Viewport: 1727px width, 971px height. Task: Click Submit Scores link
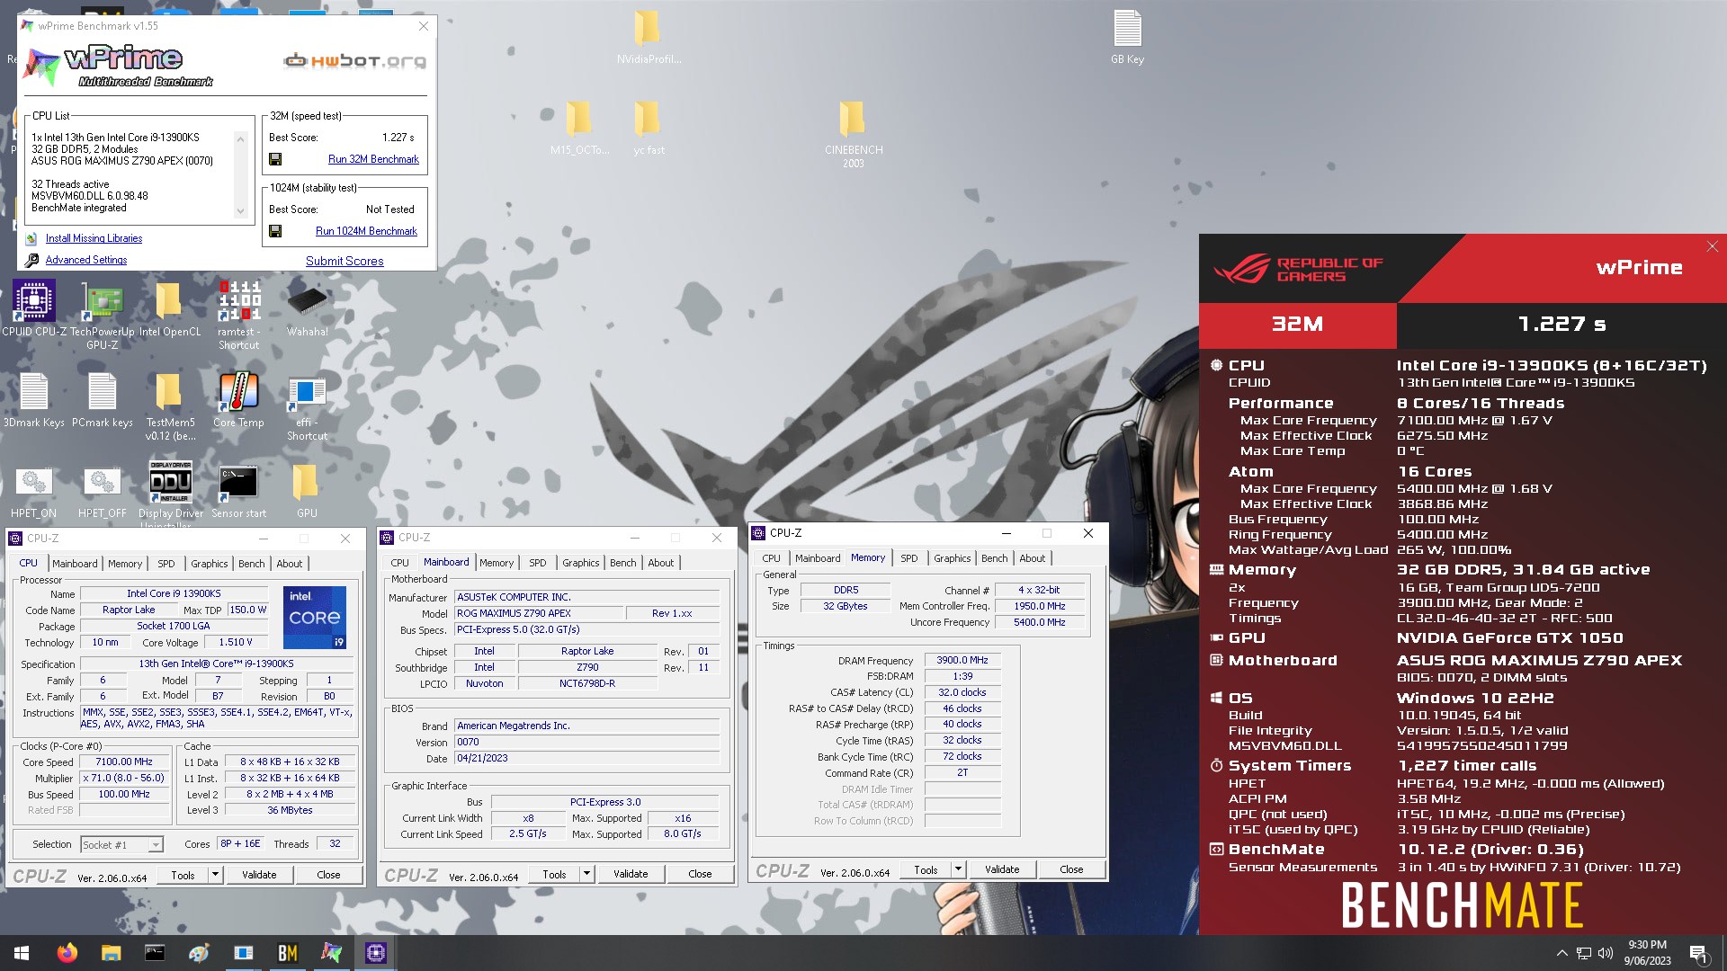click(x=345, y=261)
